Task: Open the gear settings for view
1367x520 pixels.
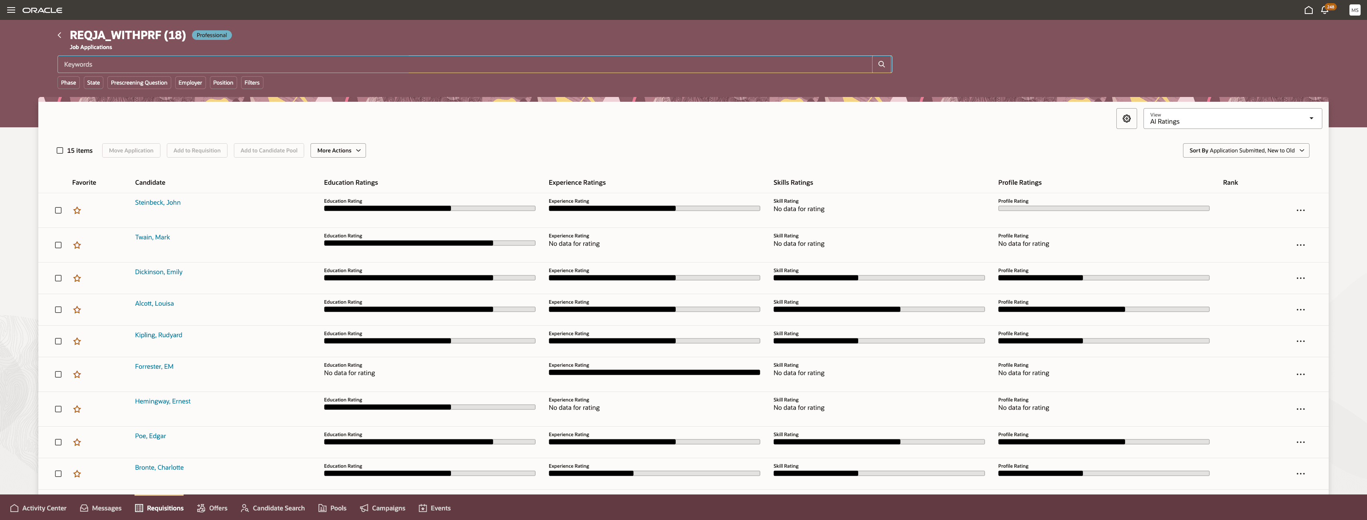Action: (x=1126, y=118)
